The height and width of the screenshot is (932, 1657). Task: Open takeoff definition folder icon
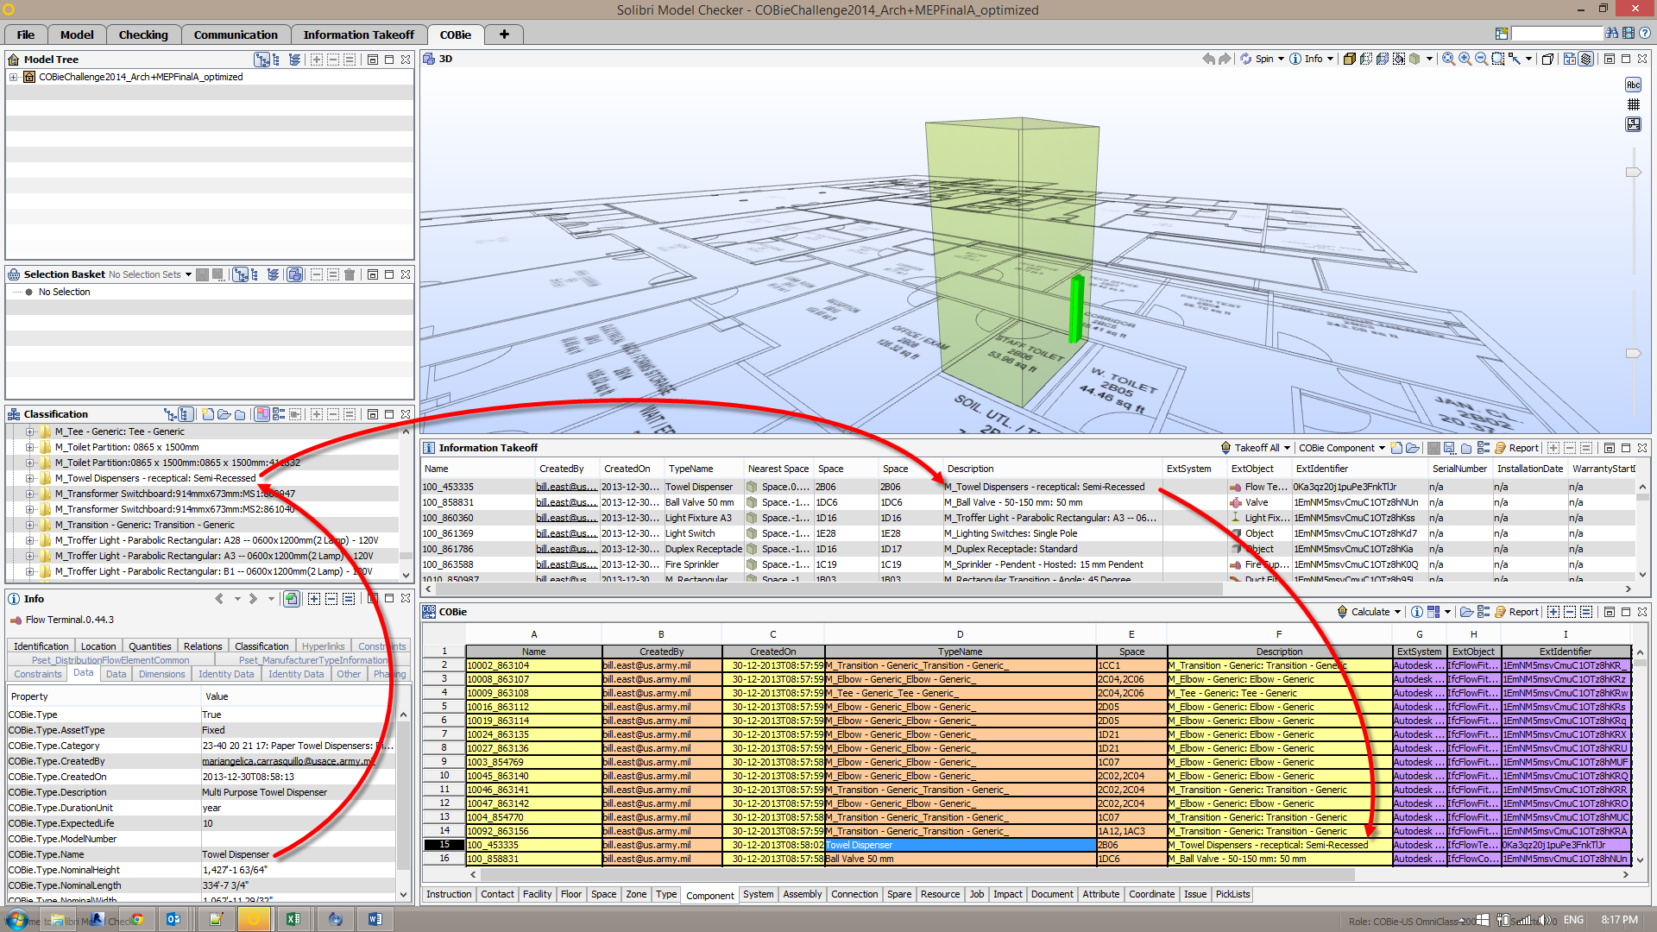click(x=1413, y=448)
